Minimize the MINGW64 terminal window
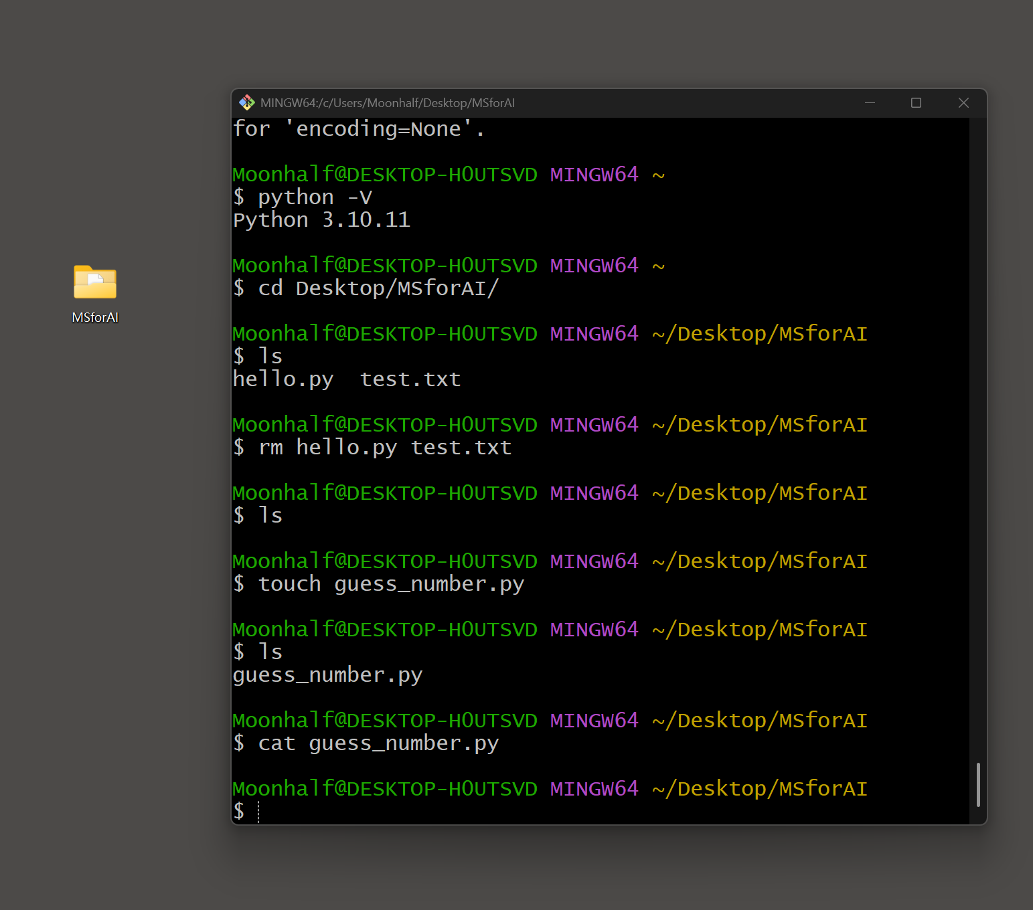 click(x=870, y=102)
